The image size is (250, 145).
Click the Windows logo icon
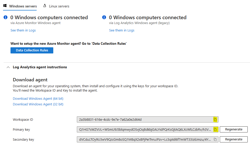click(5, 6)
